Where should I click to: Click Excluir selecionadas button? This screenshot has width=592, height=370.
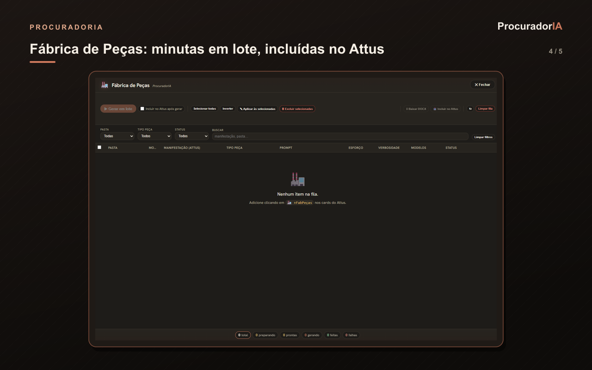[x=297, y=109]
